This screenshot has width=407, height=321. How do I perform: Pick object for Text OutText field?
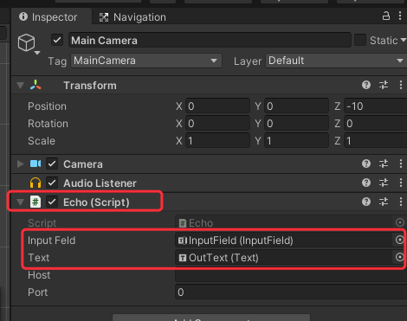pos(399,257)
